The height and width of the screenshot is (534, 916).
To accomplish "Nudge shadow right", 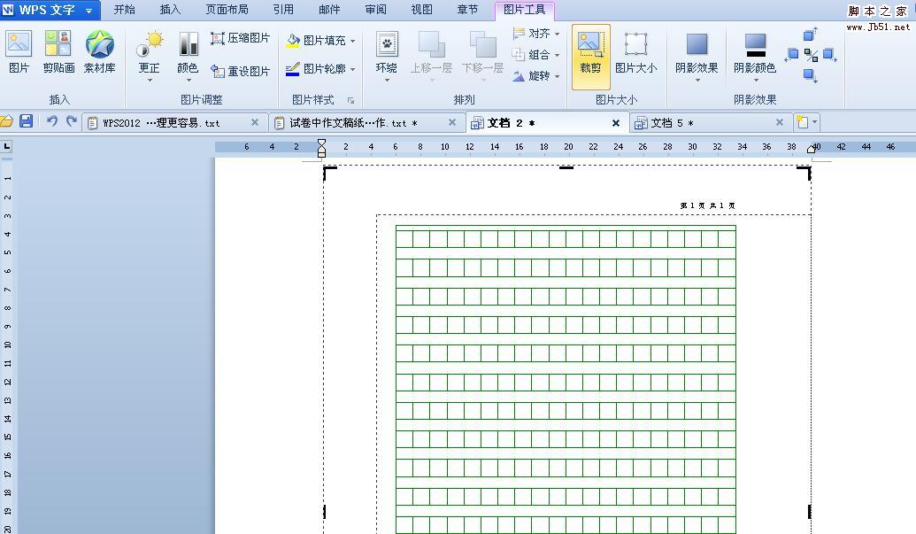I will 829,55.
